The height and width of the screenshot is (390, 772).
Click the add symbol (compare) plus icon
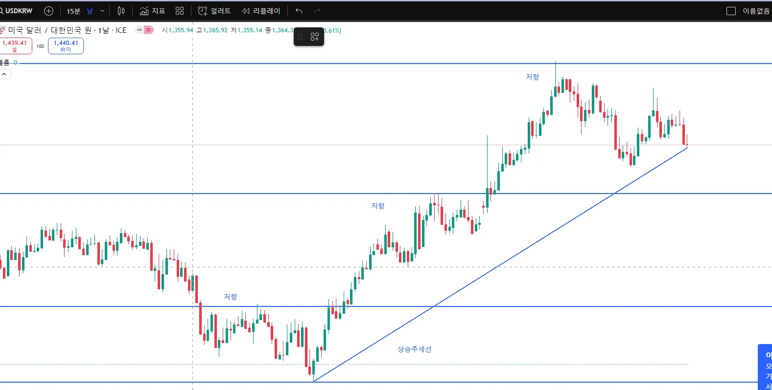click(x=48, y=11)
